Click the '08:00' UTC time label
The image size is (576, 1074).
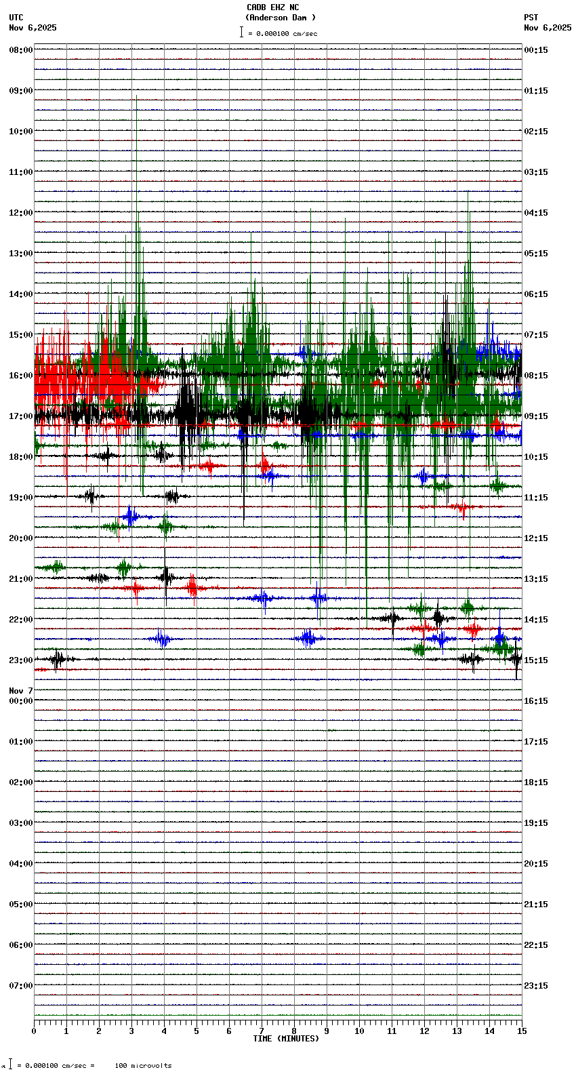click(x=21, y=50)
